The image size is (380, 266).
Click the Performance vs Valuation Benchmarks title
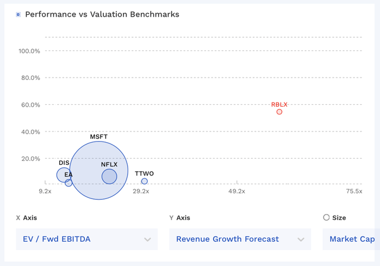point(102,14)
